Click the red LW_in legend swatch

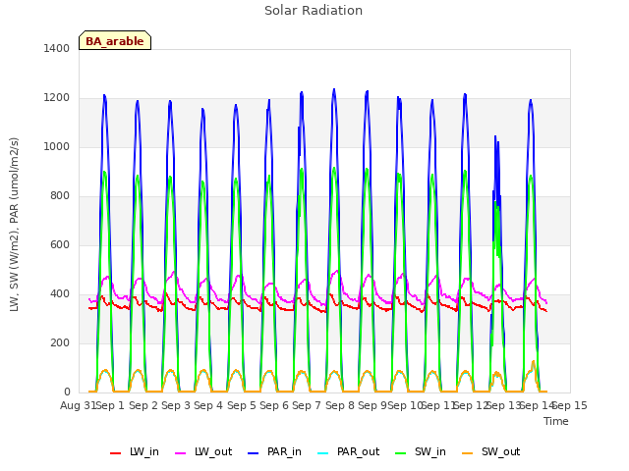[116, 453]
